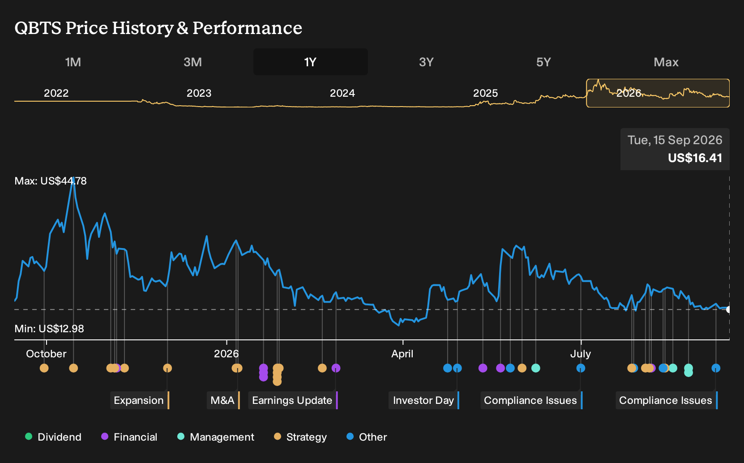Click the blue Other dot above Investor Day label

point(458,368)
